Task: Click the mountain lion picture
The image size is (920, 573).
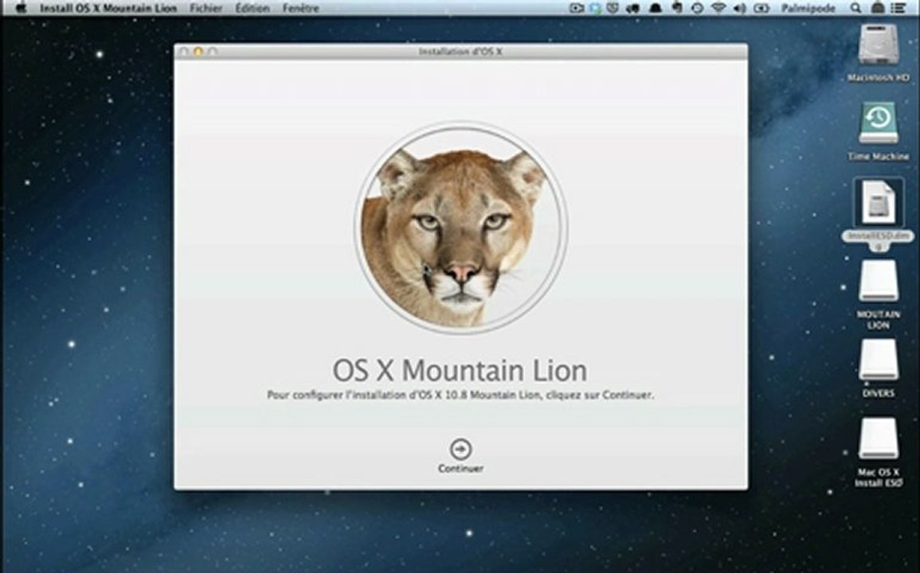Action: tap(460, 228)
